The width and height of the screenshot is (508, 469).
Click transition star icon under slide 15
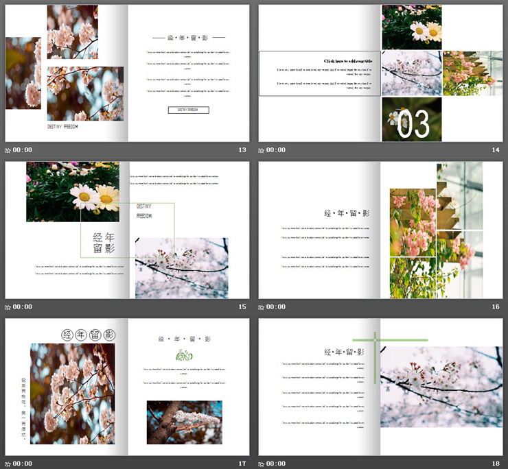tap(8, 307)
